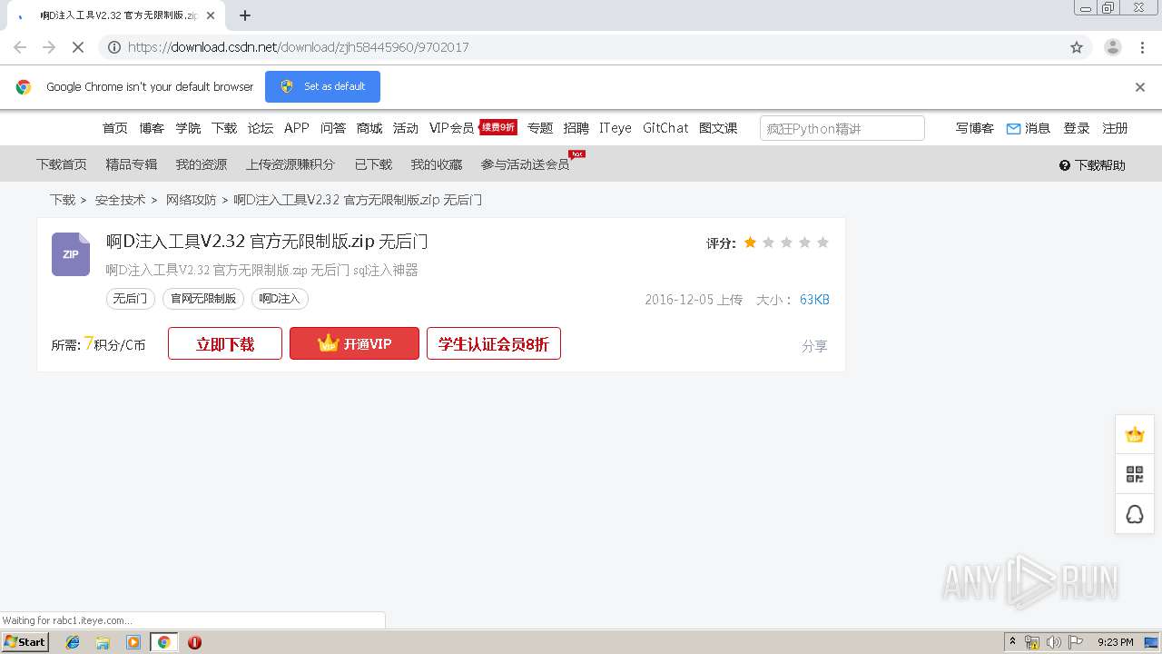Open VIP会员 in top navigation
The height and width of the screenshot is (654, 1162).
coord(451,128)
